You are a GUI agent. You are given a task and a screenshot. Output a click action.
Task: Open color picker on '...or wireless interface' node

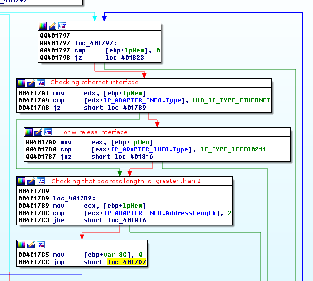coord(29,132)
